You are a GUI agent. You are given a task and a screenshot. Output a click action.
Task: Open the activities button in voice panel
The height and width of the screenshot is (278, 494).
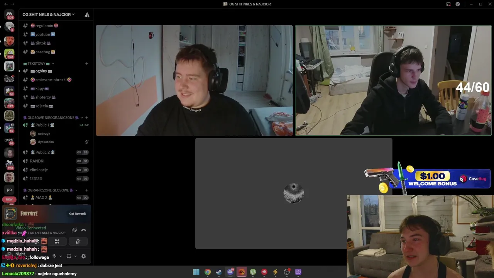57,241
